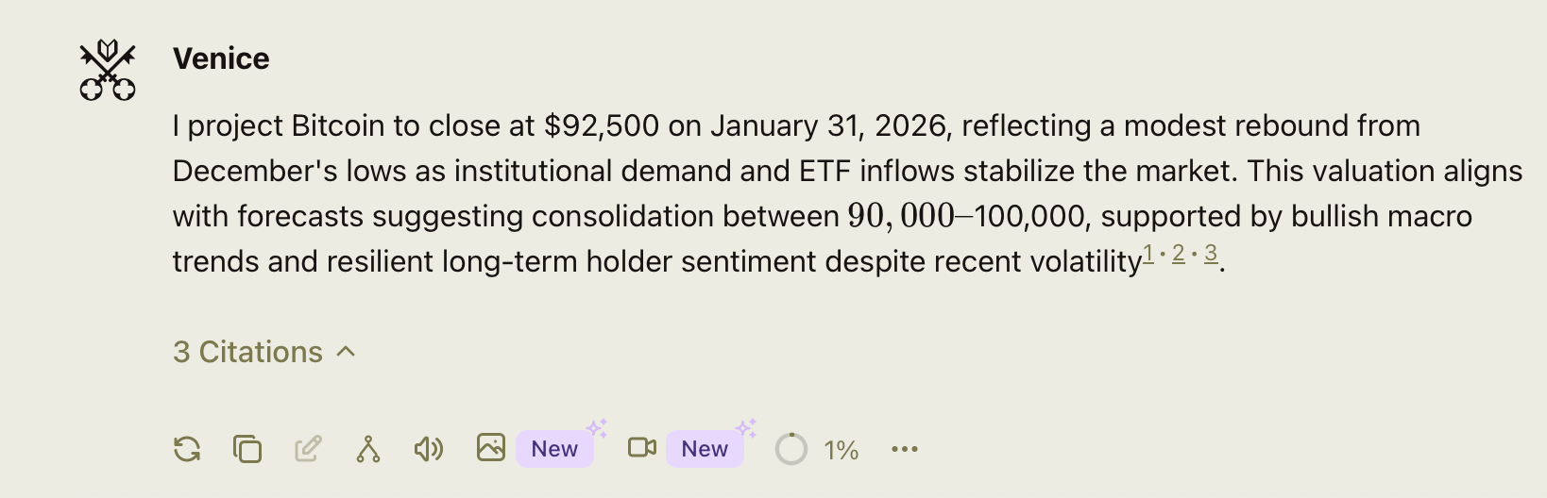Click the edit pencil icon

(308, 449)
